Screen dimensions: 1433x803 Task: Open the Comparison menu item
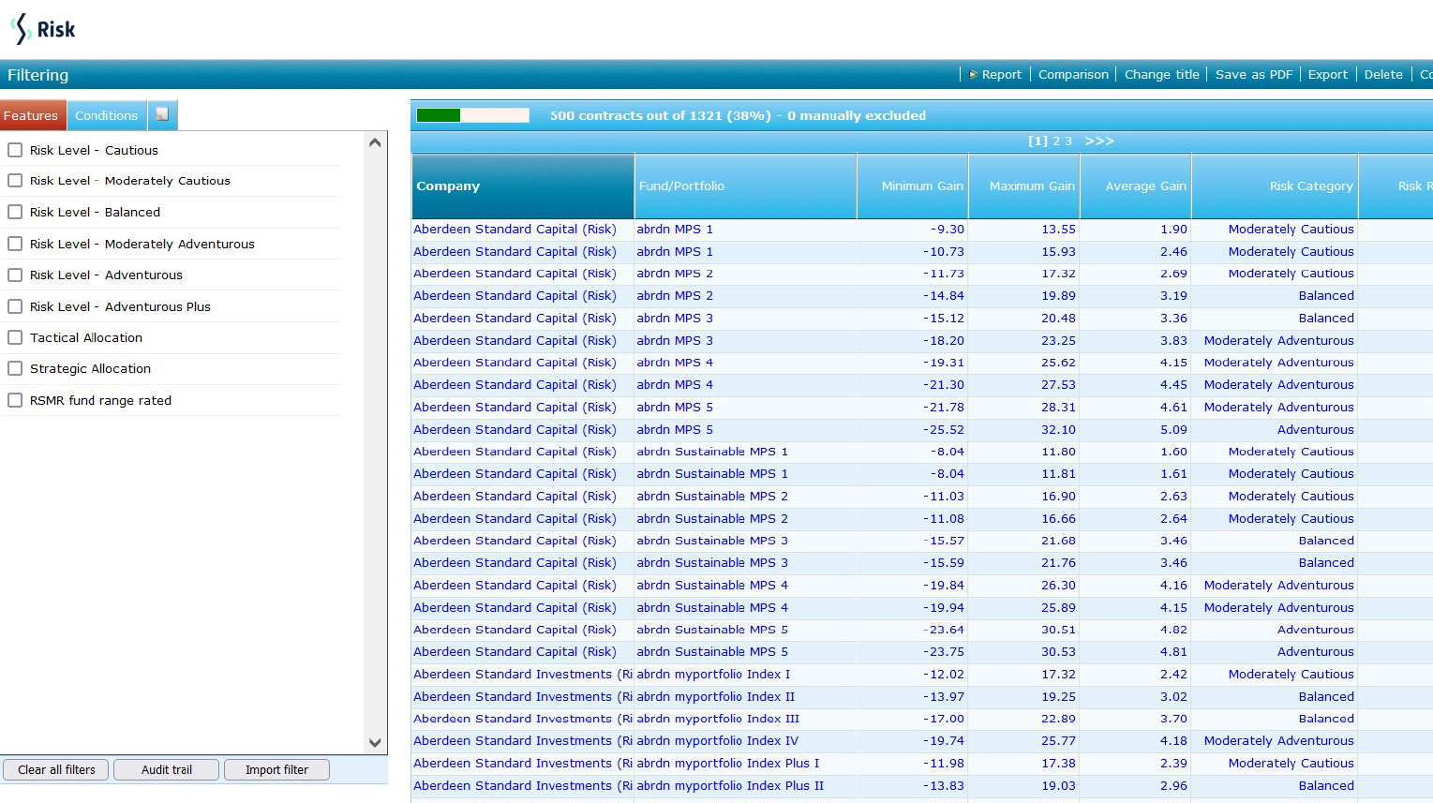pos(1073,74)
